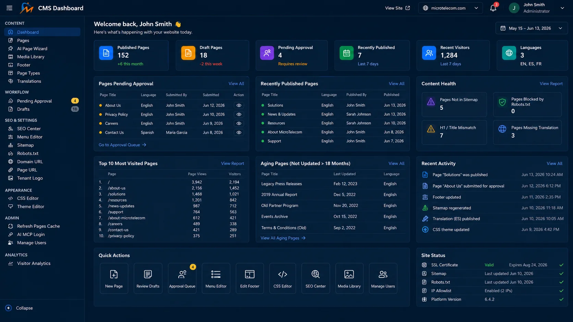Click the Review Drafts quick action
Image resolution: width=573 pixels, height=322 pixels.
148,278
